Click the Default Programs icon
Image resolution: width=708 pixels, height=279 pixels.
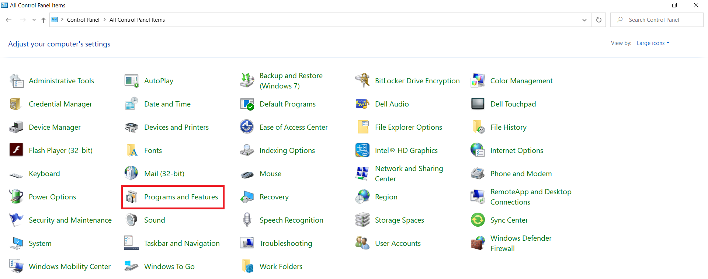click(x=247, y=104)
